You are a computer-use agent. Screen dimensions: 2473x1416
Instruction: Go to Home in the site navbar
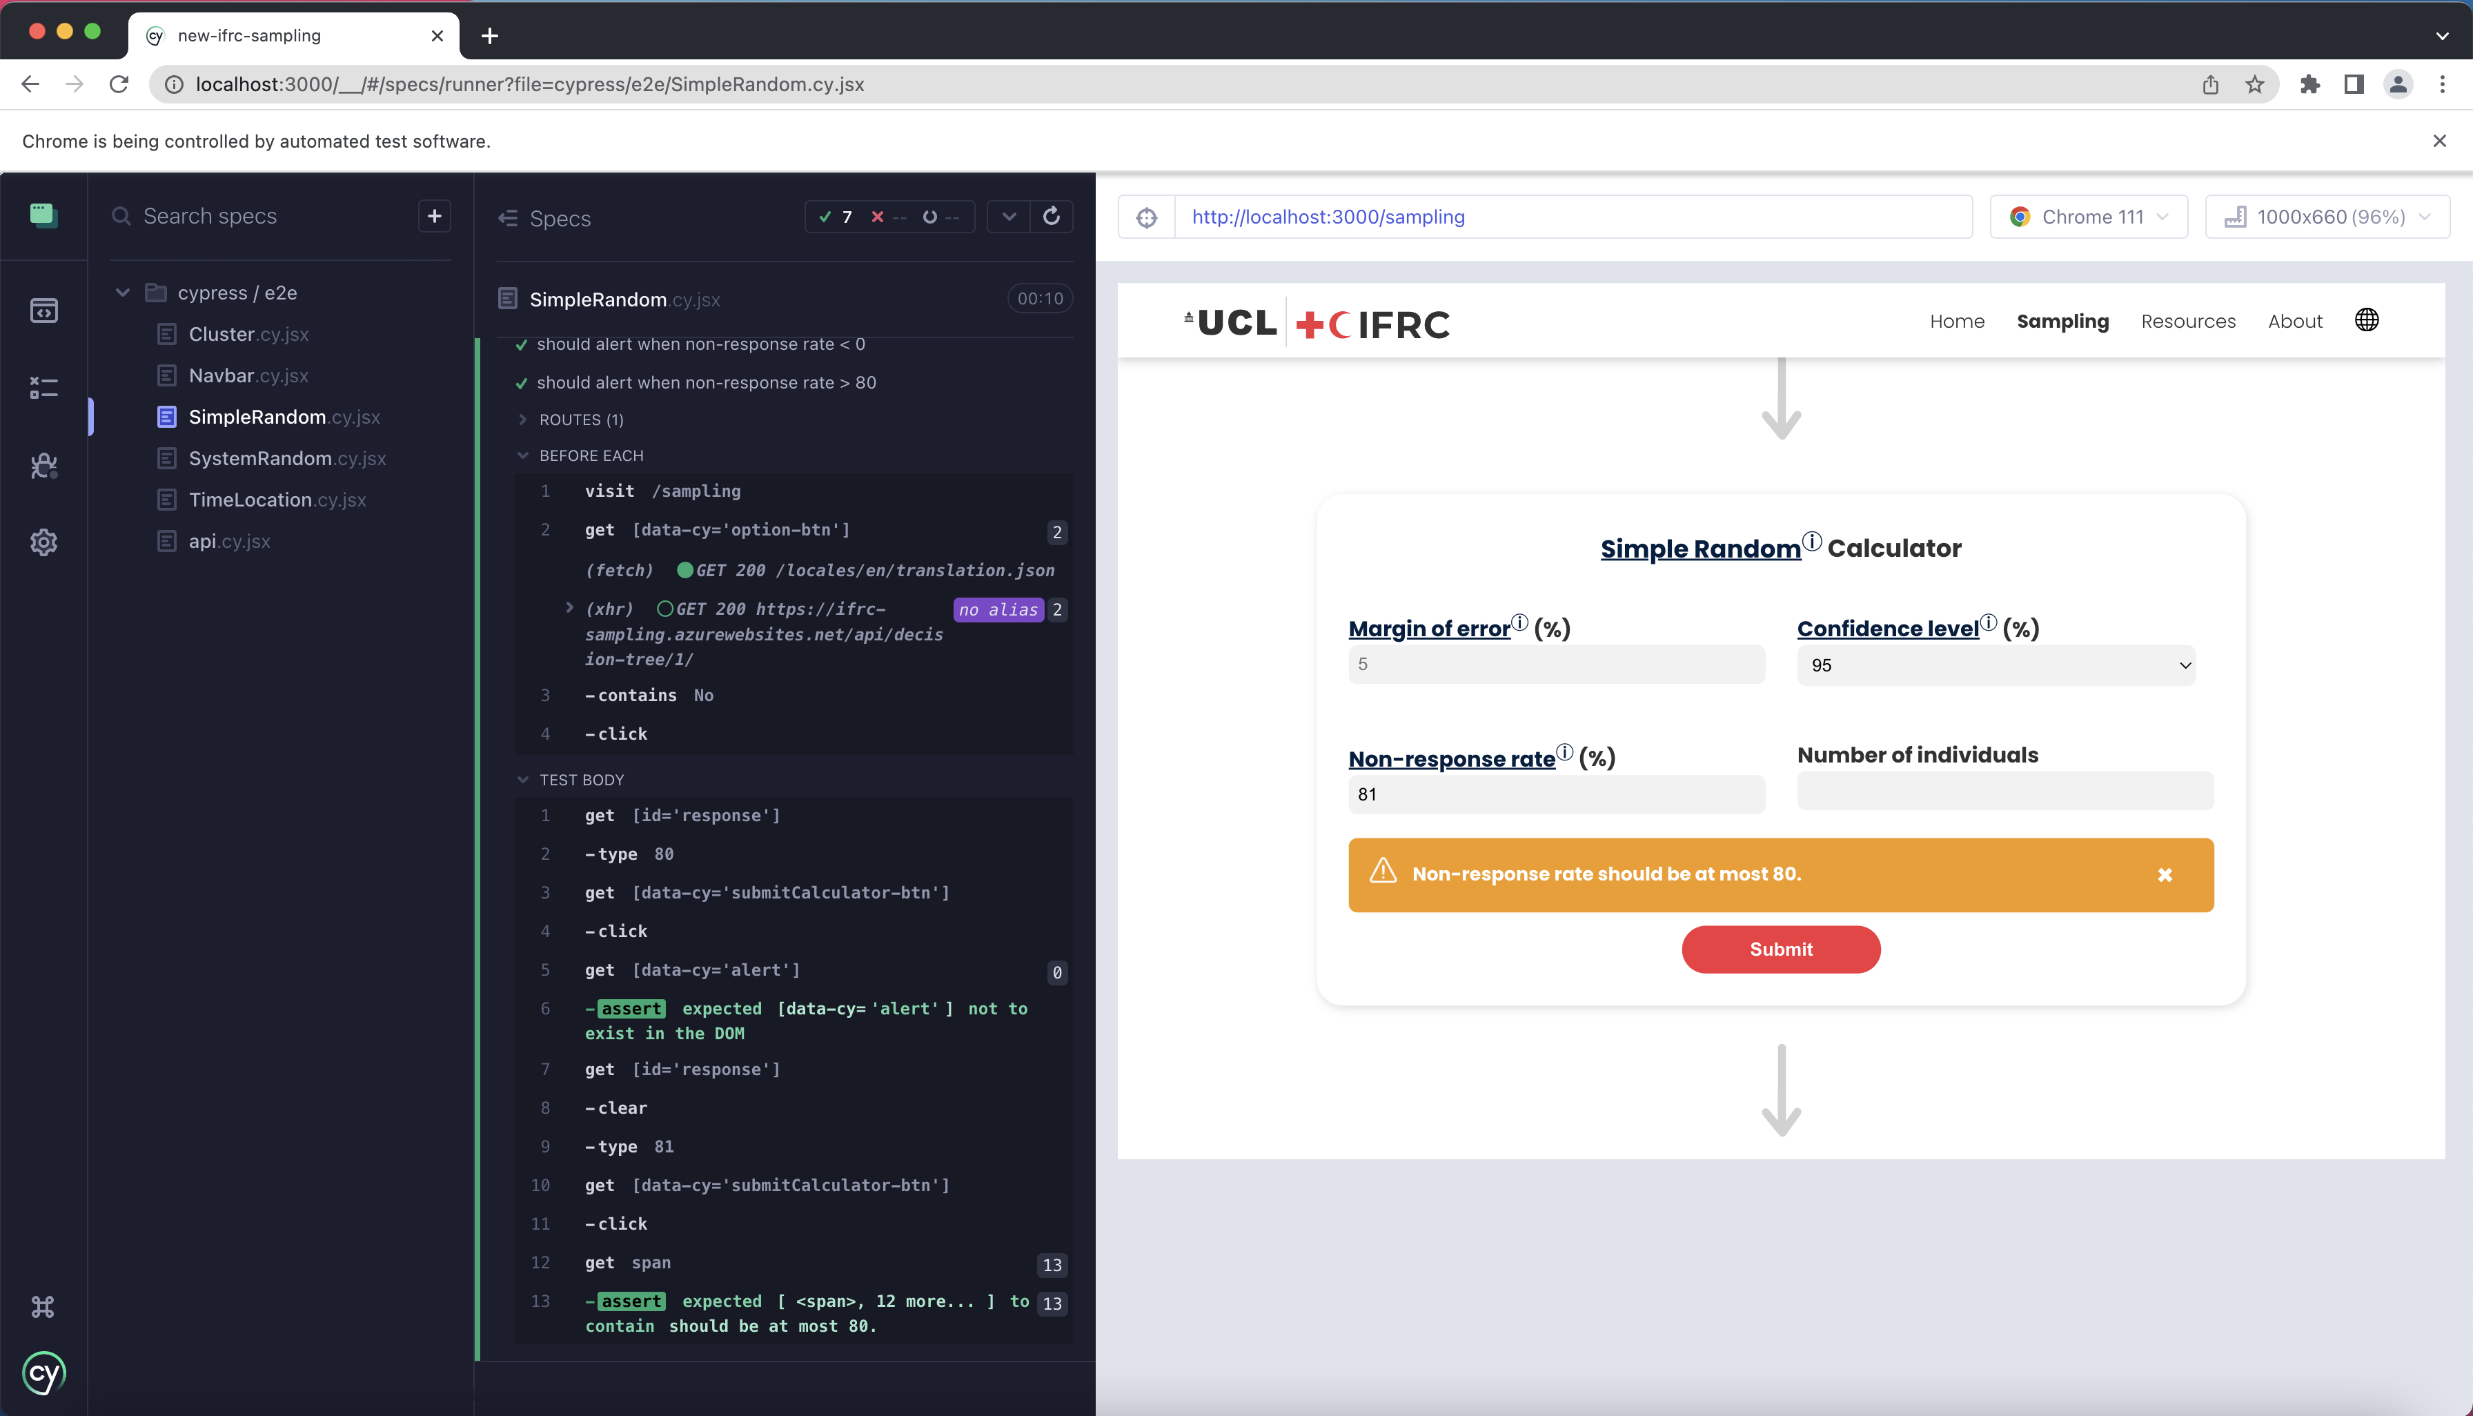point(1957,321)
